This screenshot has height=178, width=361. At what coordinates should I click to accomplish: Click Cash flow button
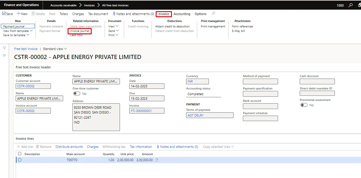76,35
